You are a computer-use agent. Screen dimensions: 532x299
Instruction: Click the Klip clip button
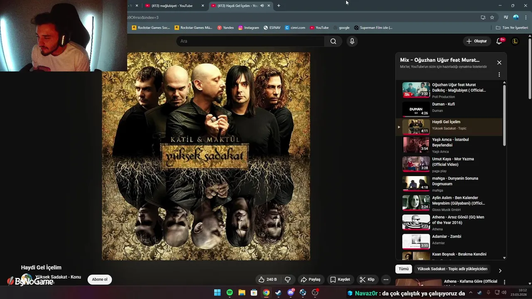[x=367, y=279]
